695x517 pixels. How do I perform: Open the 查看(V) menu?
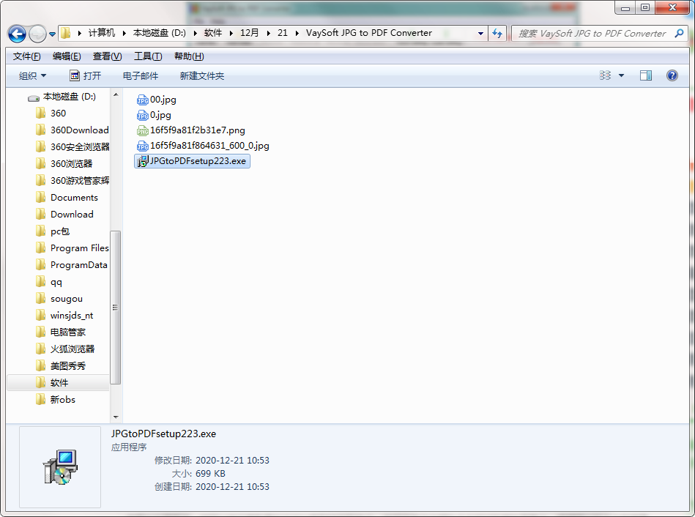(107, 56)
